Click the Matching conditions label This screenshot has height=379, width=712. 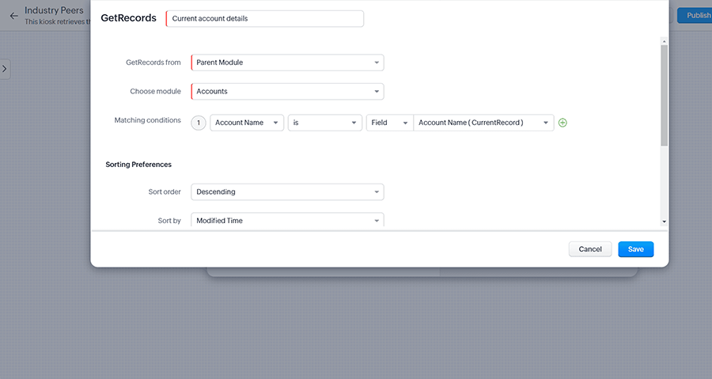pyautogui.click(x=148, y=120)
